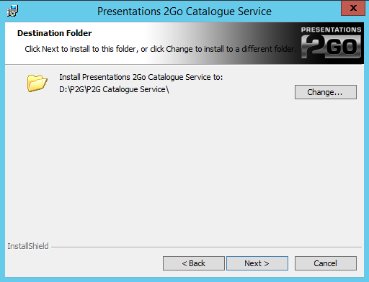Click the Install Presentations 2Go Catalogue Service to: label

click(141, 77)
